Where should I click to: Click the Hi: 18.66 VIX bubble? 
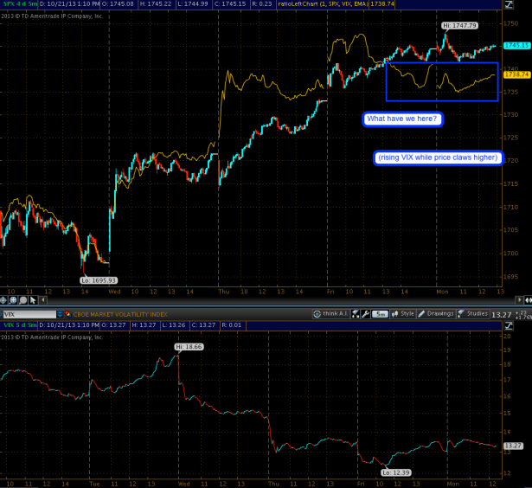pyautogui.click(x=189, y=347)
